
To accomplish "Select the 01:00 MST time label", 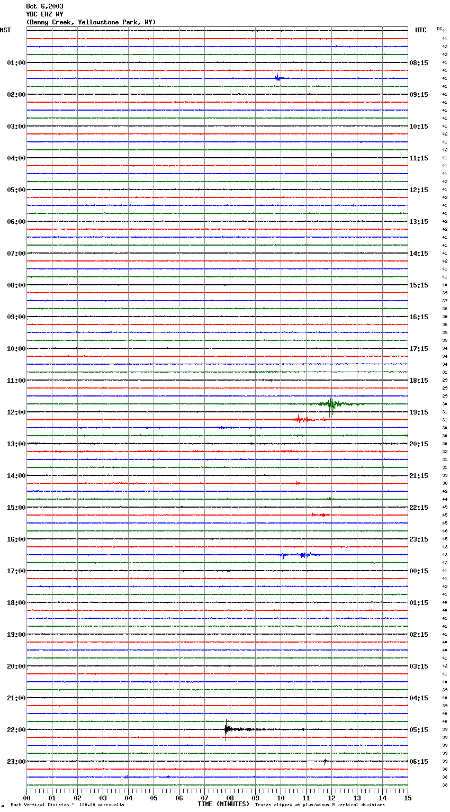I will (16, 63).
